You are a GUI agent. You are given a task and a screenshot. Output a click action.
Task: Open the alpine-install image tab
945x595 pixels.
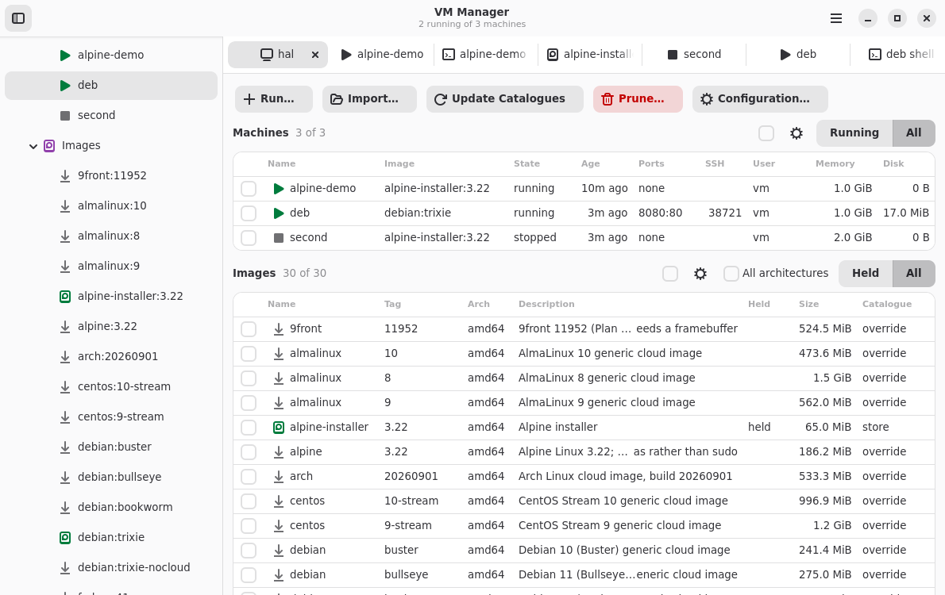(589, 55)
